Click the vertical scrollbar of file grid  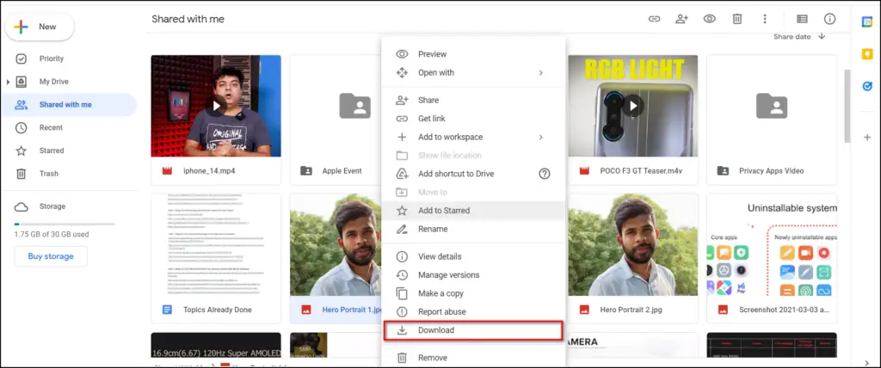847,106
